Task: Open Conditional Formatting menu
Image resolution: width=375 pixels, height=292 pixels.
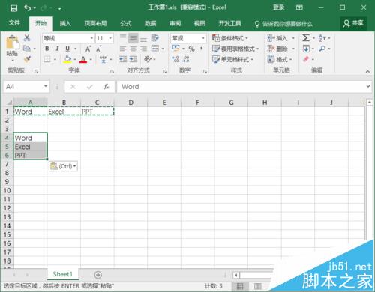Action: coord(229,38)
